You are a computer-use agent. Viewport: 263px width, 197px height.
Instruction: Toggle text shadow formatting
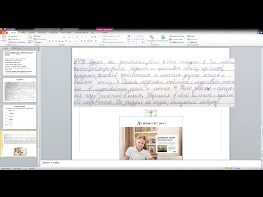click(x=59, y=42)
